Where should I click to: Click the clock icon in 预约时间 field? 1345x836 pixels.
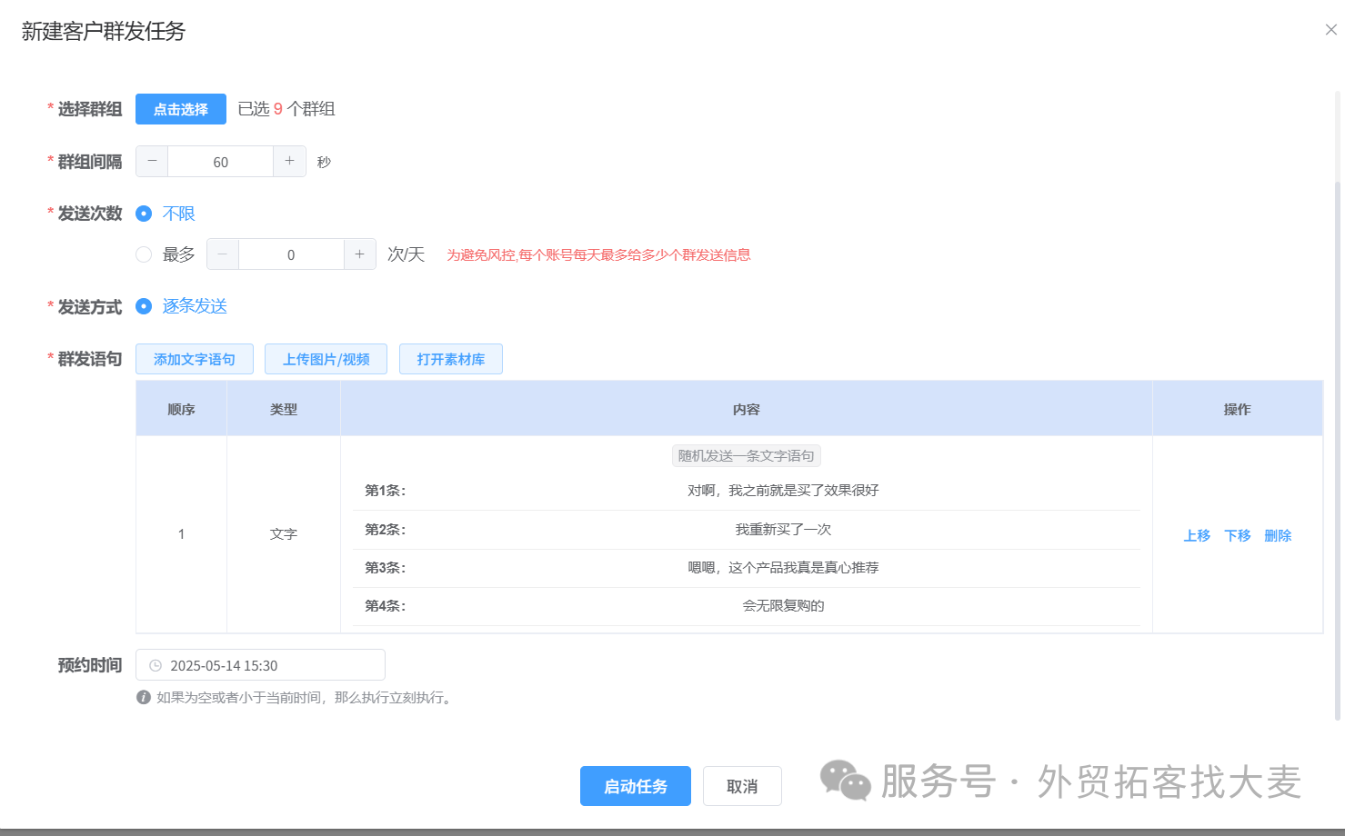click(156, 665)
